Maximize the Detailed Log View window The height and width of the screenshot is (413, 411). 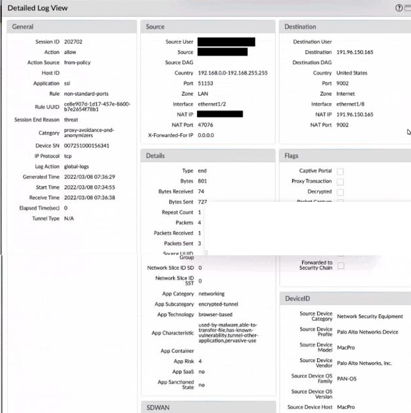408,8
